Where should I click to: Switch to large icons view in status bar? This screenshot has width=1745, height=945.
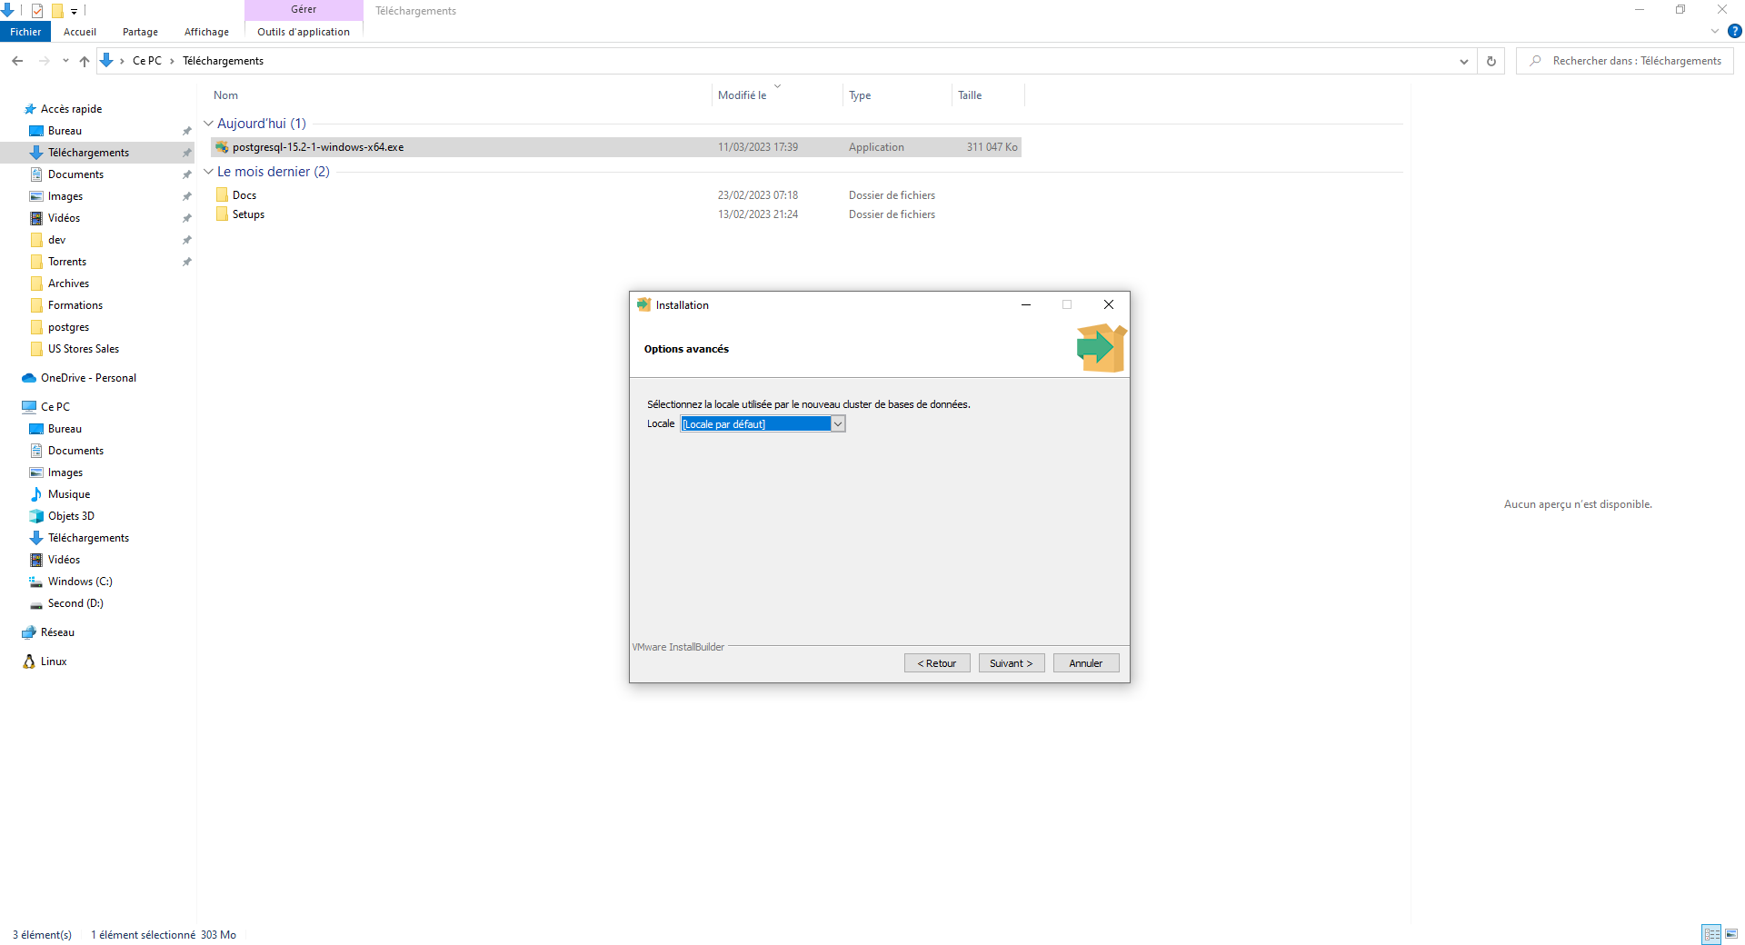coord(1731,934)
